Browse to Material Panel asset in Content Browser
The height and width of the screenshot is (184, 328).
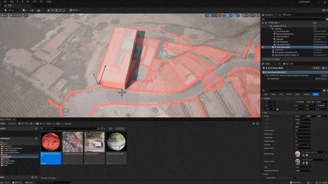[x=307, y=155]
